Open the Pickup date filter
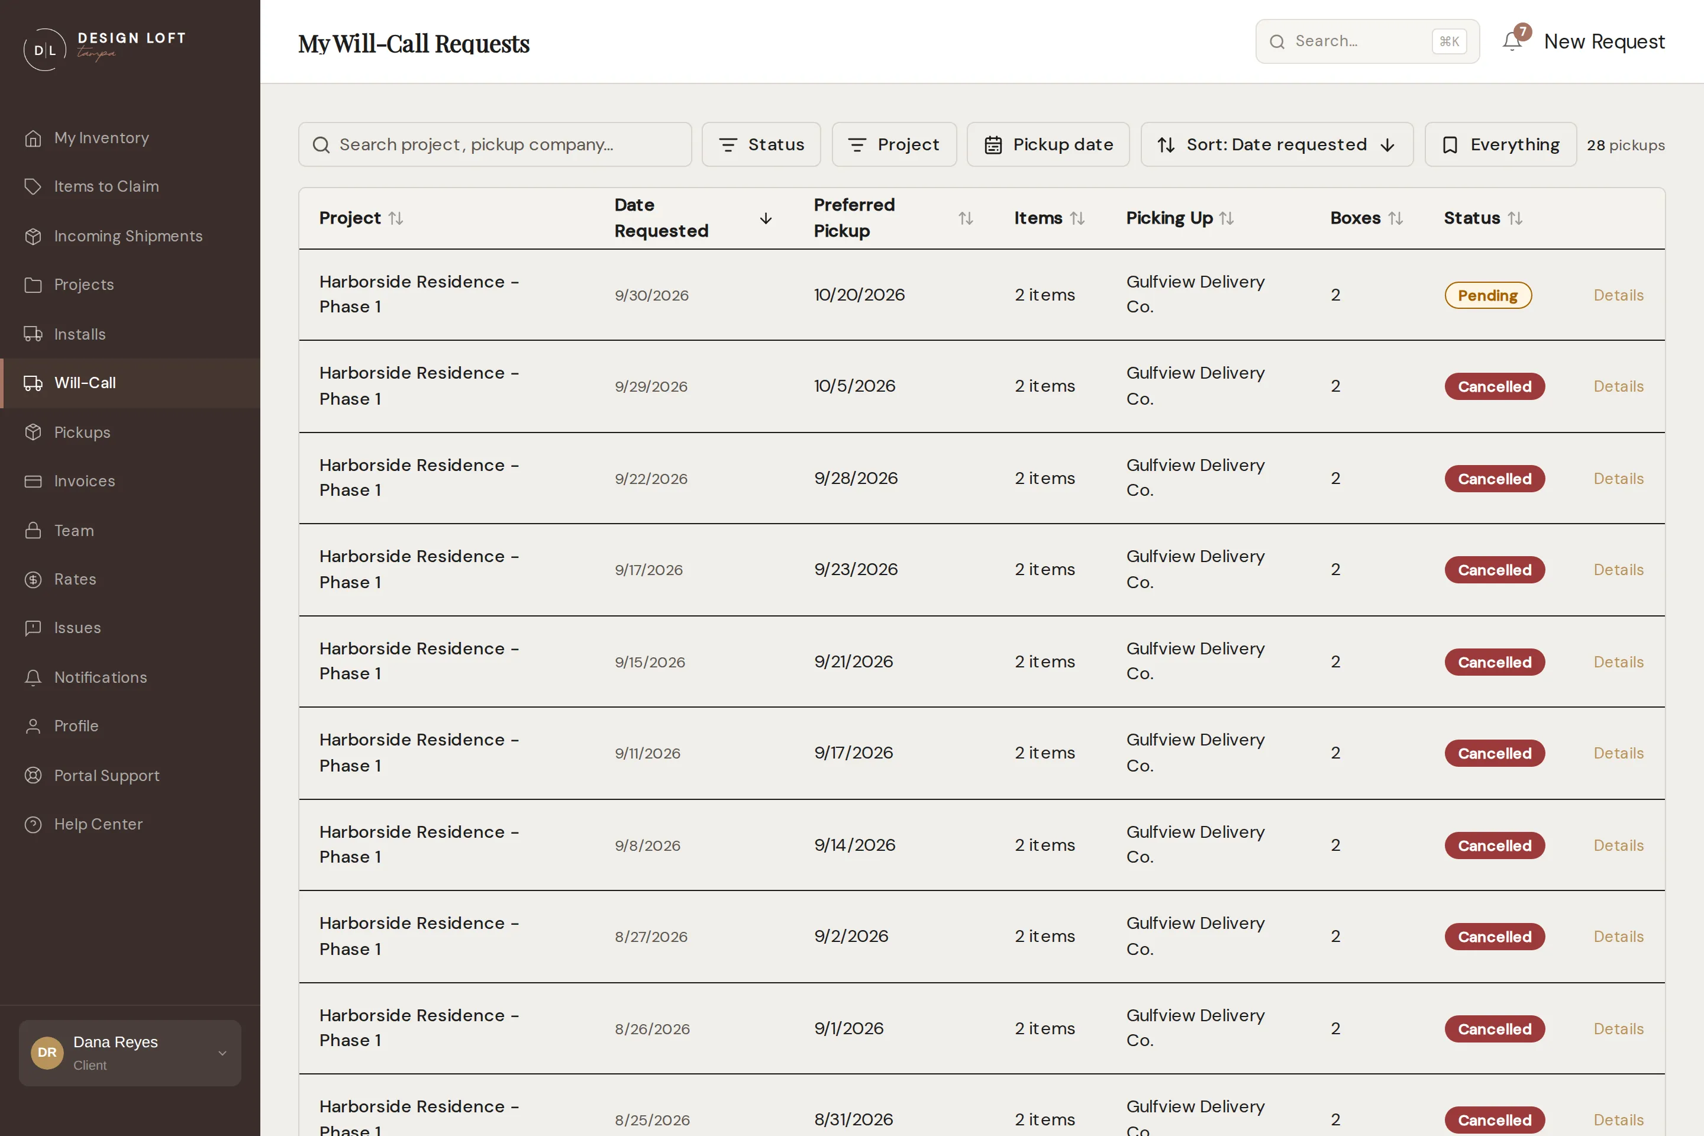Viewport: 1704px width, 1136px height. [1048, 144]
